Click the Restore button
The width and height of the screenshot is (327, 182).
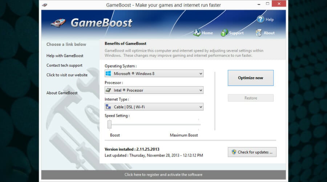pos(250,98)
